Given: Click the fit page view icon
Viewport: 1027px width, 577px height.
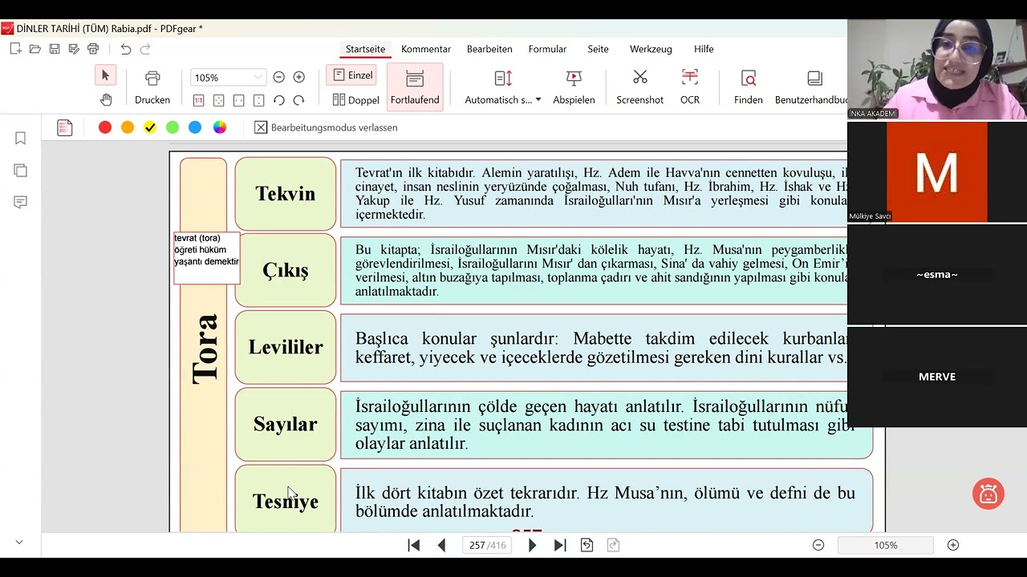Looking at the screenshot, I should pyautogui.click(x=218, y=100).
